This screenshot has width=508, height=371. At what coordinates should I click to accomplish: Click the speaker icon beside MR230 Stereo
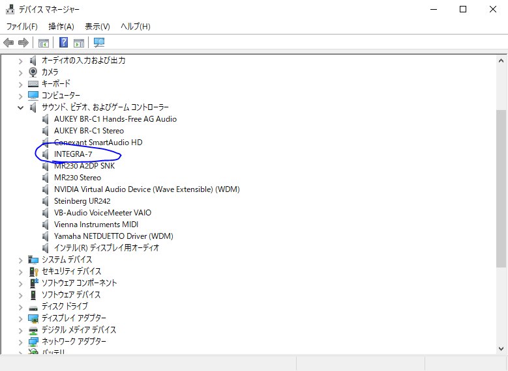(46, 178)
